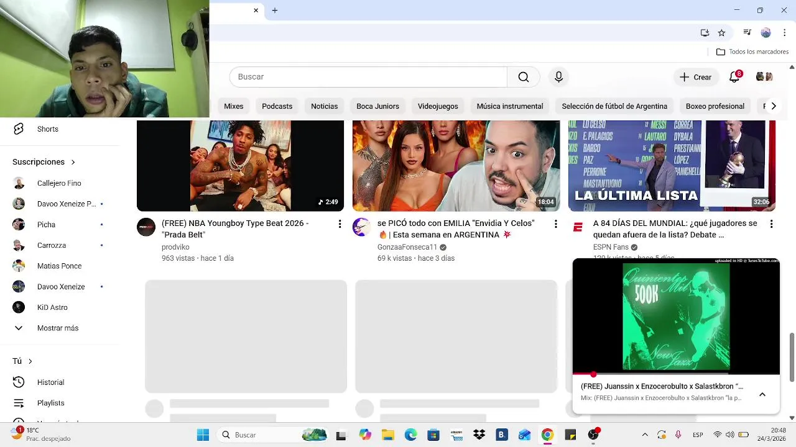Screen dimensions: 796x447
Task: Select Selección de fútbol de Argentina chip
Action: click(x=614, y=106)
